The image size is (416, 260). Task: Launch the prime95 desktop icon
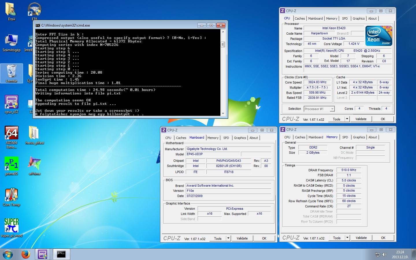pos(12,166)
